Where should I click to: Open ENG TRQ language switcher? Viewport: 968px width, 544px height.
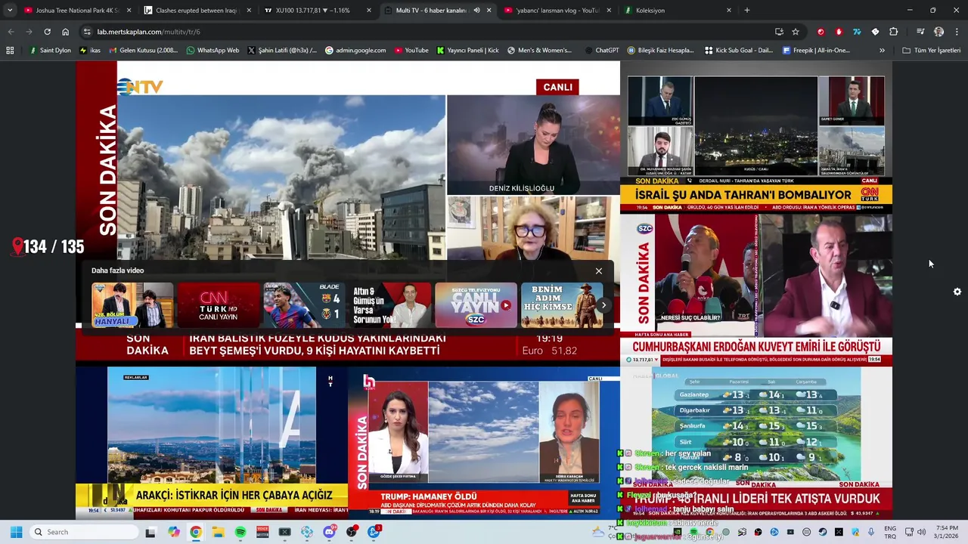[x=890, y=532]
